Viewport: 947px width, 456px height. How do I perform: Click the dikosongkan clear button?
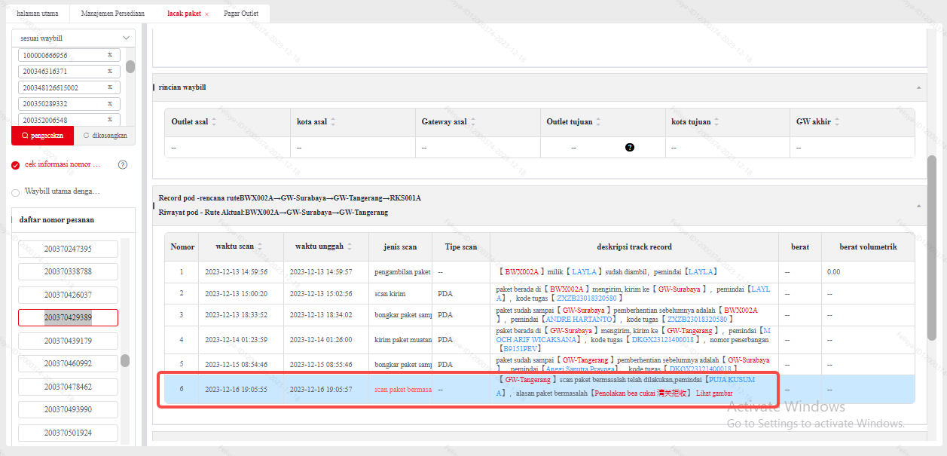[105, 136]
